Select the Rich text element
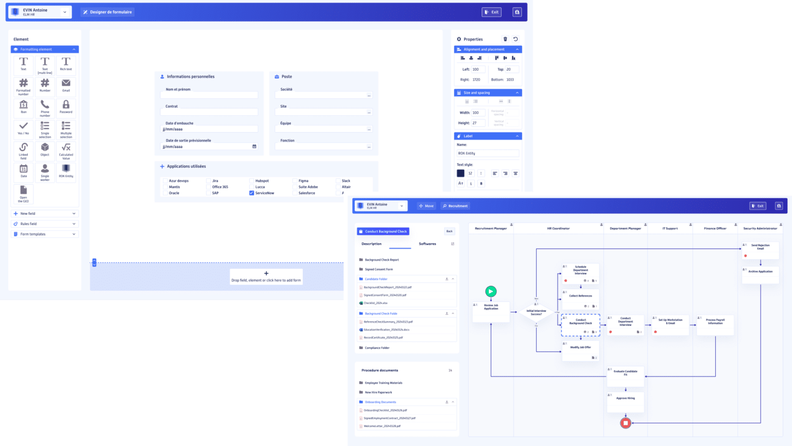 pyautogui.click(x=65, y=65)
